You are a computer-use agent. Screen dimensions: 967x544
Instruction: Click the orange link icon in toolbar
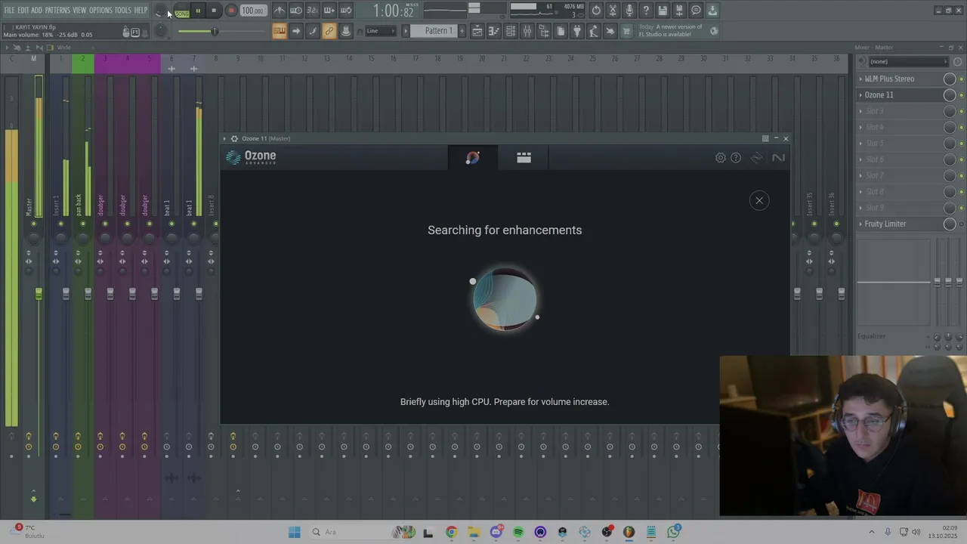329,31
